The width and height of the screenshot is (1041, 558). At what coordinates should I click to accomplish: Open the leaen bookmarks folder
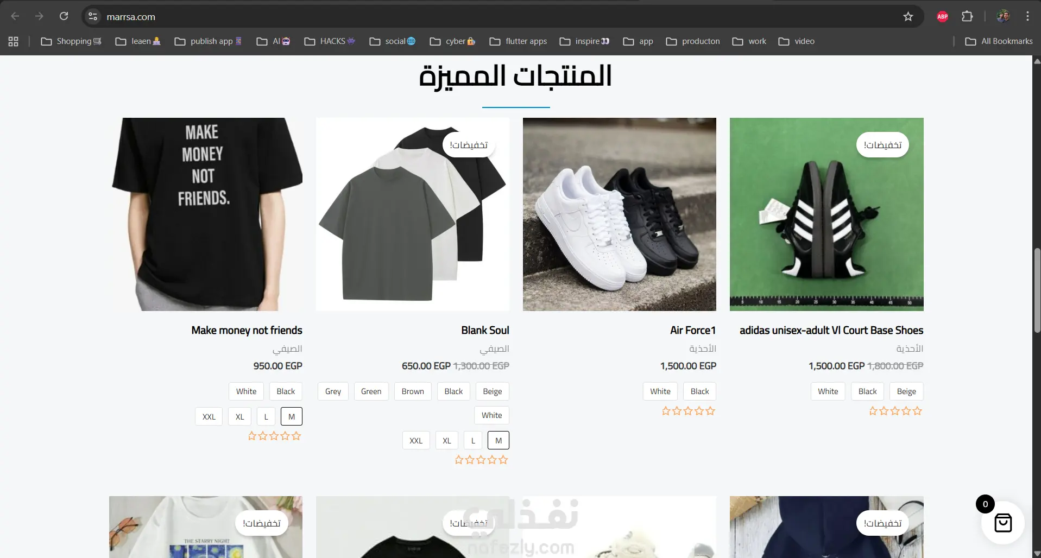138,41
